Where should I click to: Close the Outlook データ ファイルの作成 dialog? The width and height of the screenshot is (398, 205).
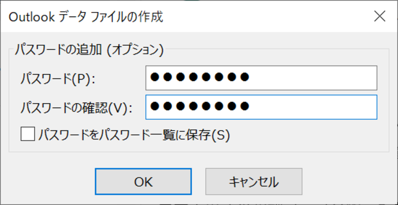(x=380, y=17)
